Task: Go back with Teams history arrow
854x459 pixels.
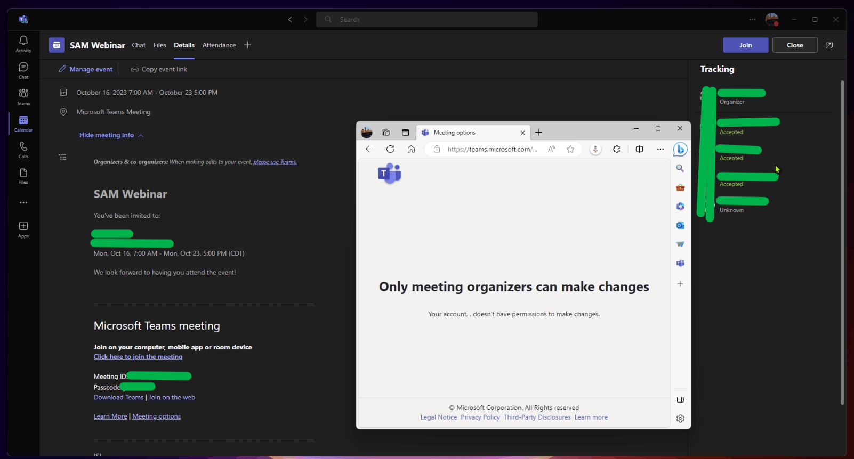Action: 290,20
